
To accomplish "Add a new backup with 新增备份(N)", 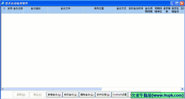I will [54, 95].
